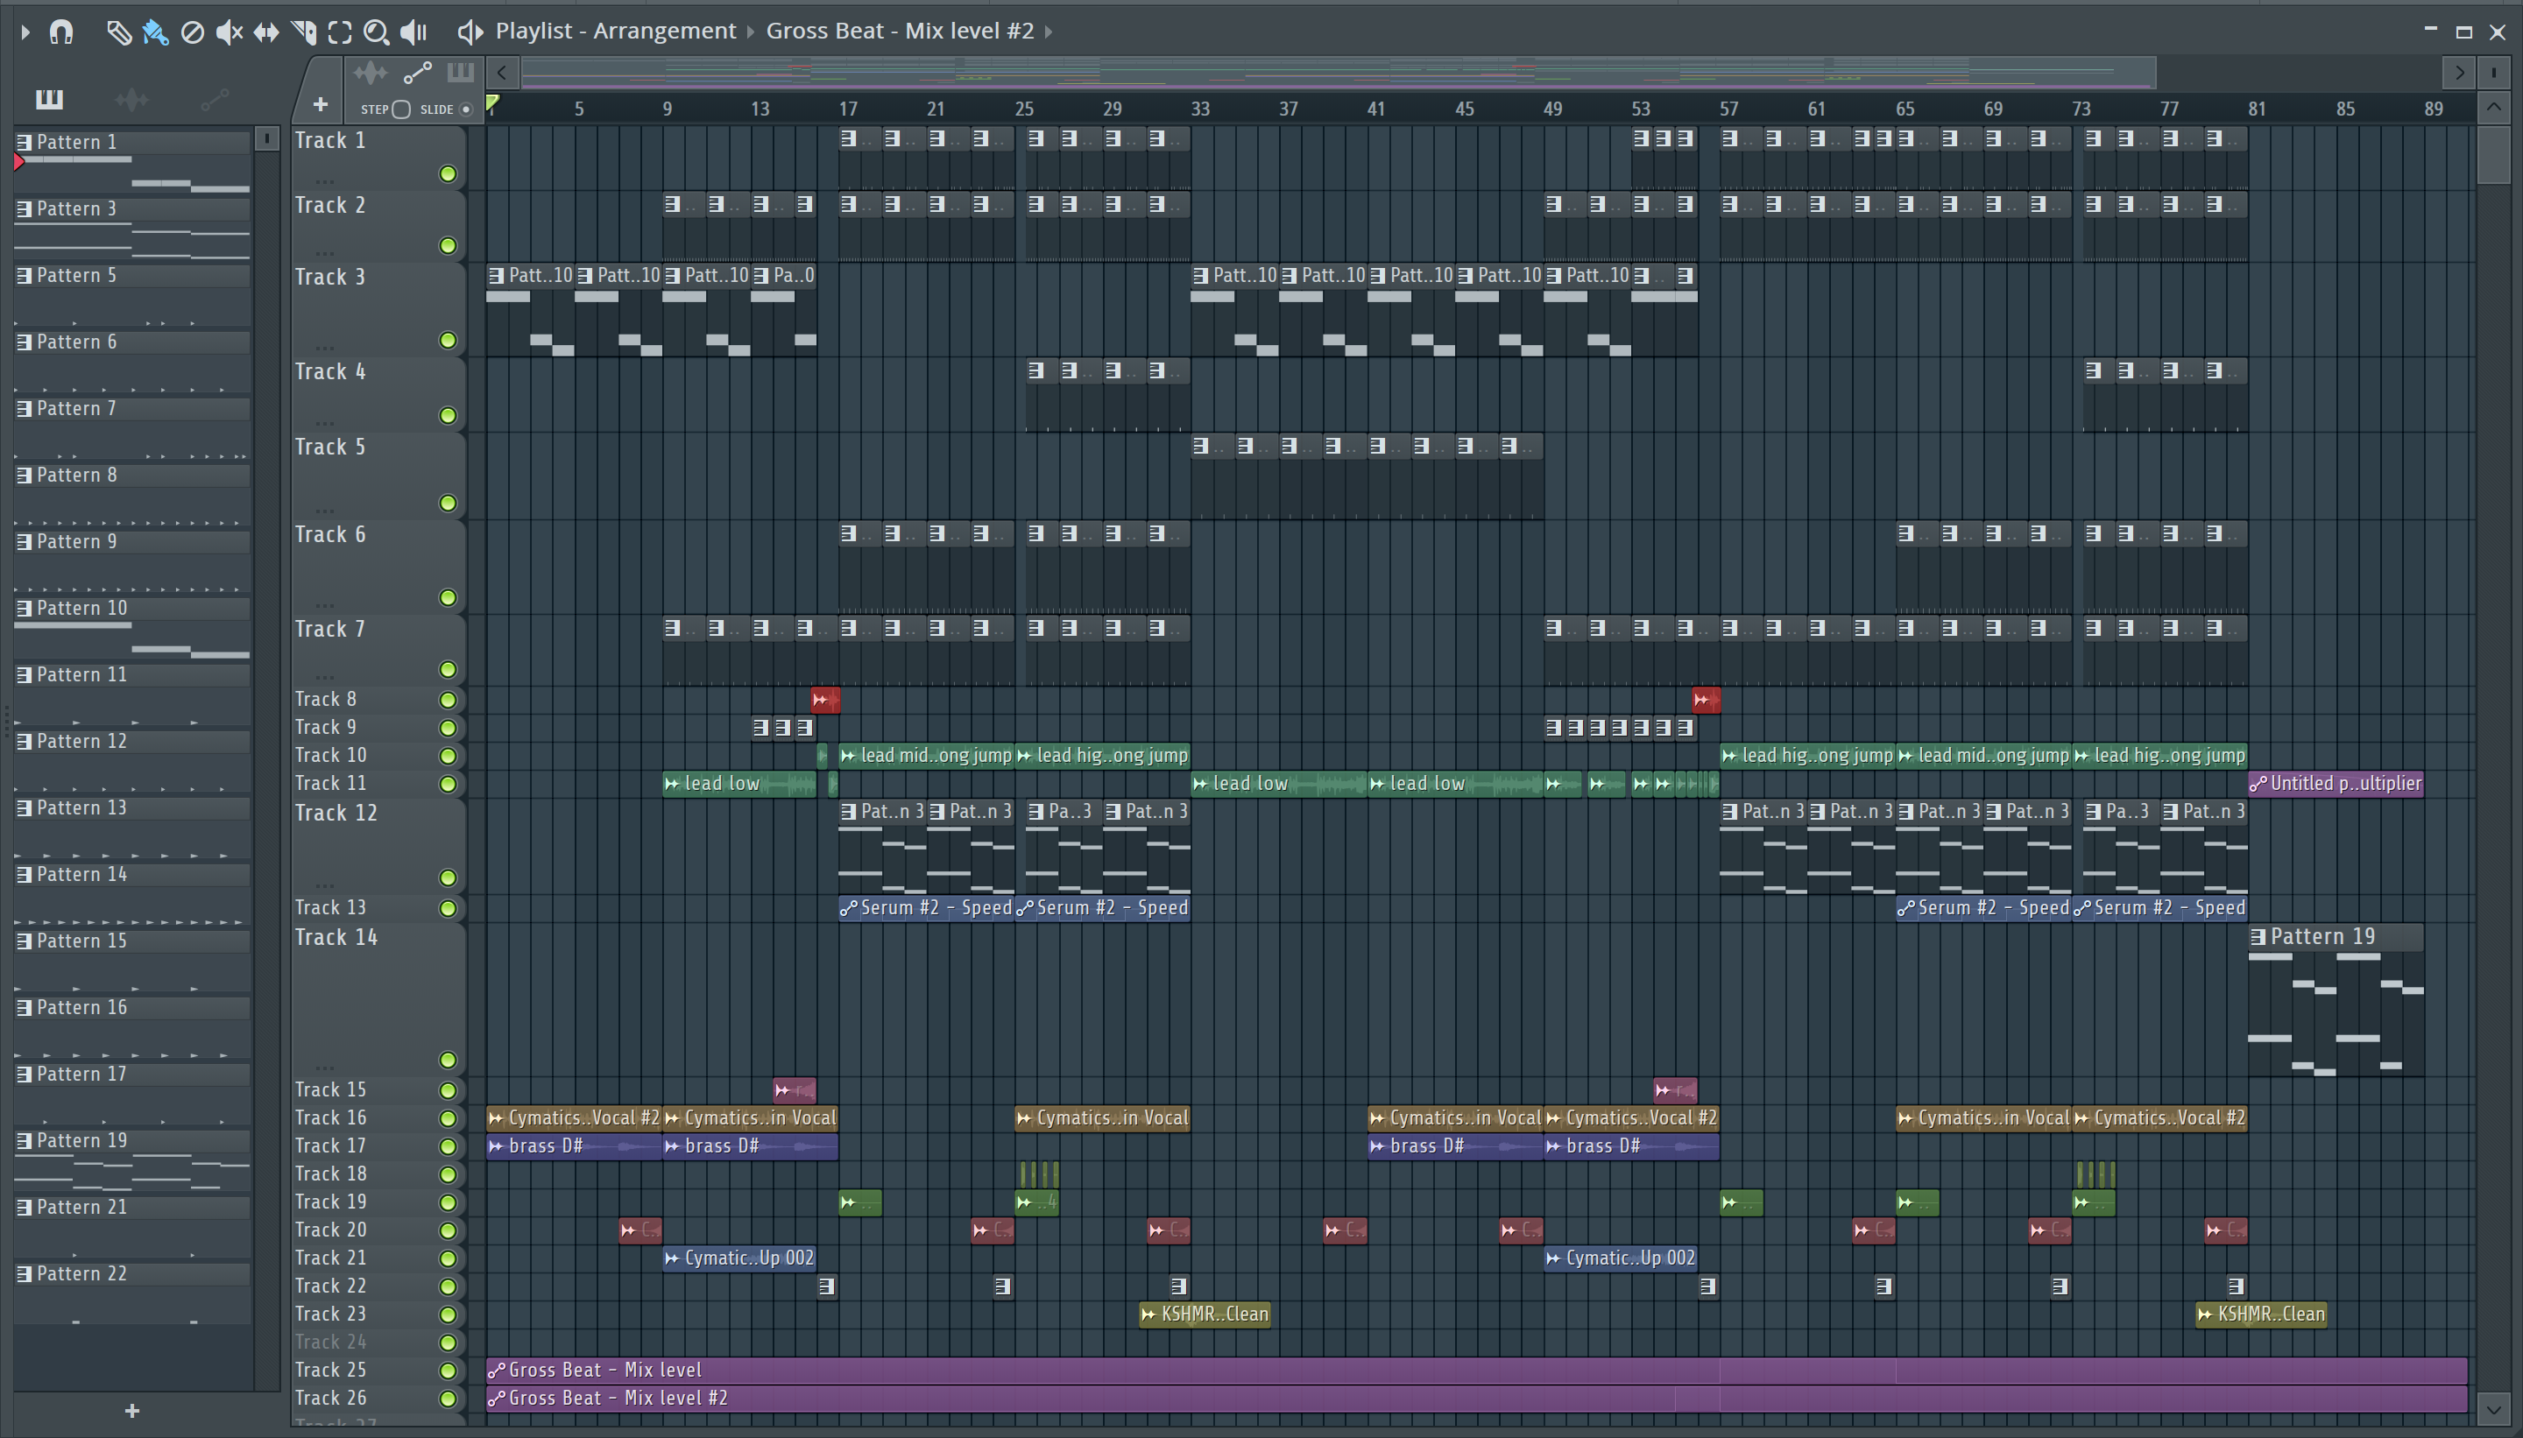Click the green playhead marker at bar 1
The width and height of the screenshot is (2523, 1438).
point(492,102)
